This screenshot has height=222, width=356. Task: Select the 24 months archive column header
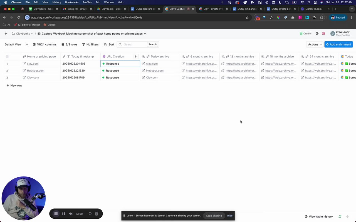pos(319,57)
